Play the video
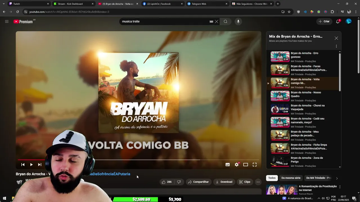This screenshot has width=360, height=202. click(x=31, y=165)
